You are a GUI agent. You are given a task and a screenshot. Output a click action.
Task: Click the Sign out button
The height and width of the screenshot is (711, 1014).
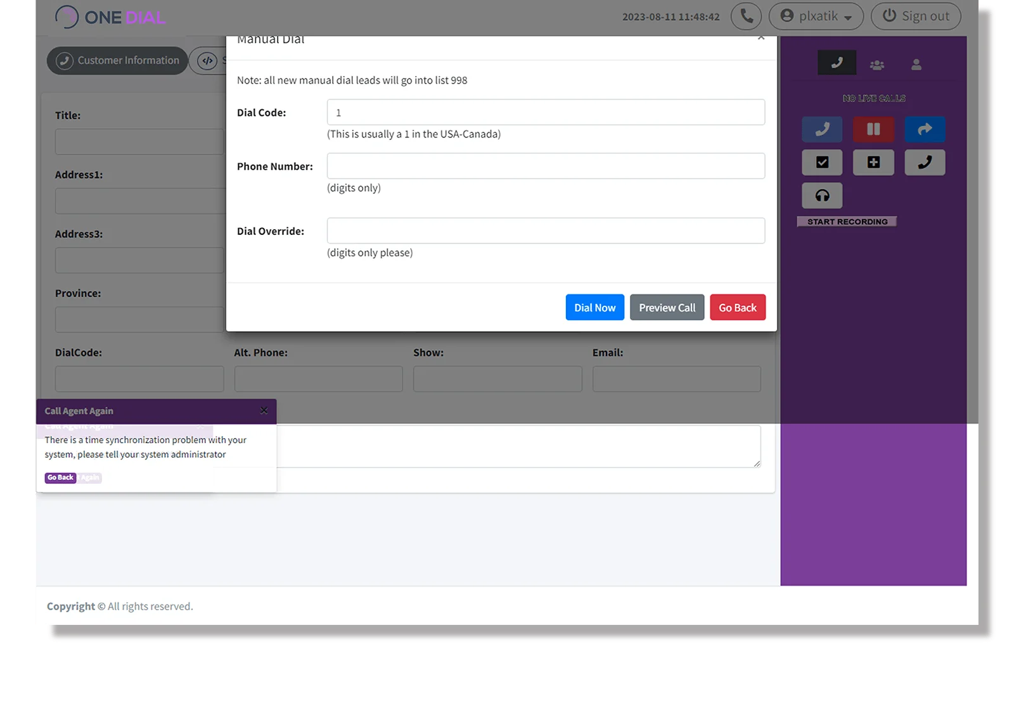(916, 16)
